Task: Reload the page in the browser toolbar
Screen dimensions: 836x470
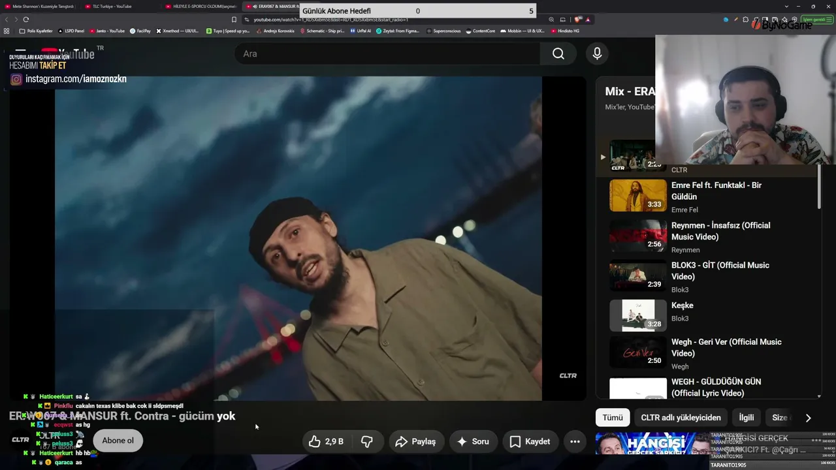Action: tap(26, 20)
